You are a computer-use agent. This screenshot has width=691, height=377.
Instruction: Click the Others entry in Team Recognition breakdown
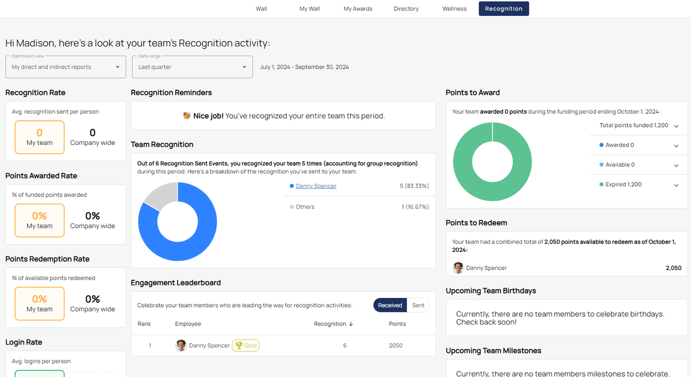tap(306, 207)
